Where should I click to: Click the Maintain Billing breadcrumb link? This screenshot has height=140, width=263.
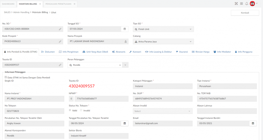click(40, 12)
